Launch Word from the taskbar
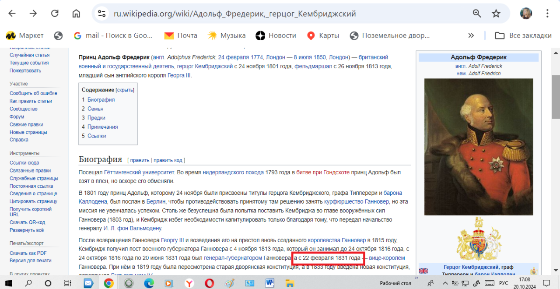Screen dimensions: 560x289 269,283
